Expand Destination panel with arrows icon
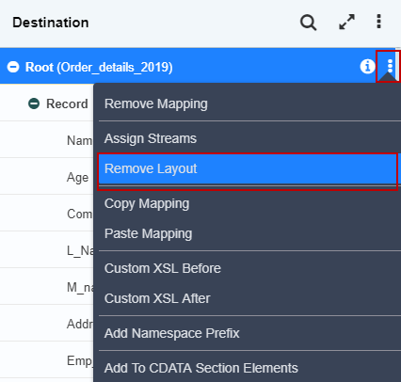Image resolution: width=401 pixels, height=382 pixels. click(x=346, y=22)
